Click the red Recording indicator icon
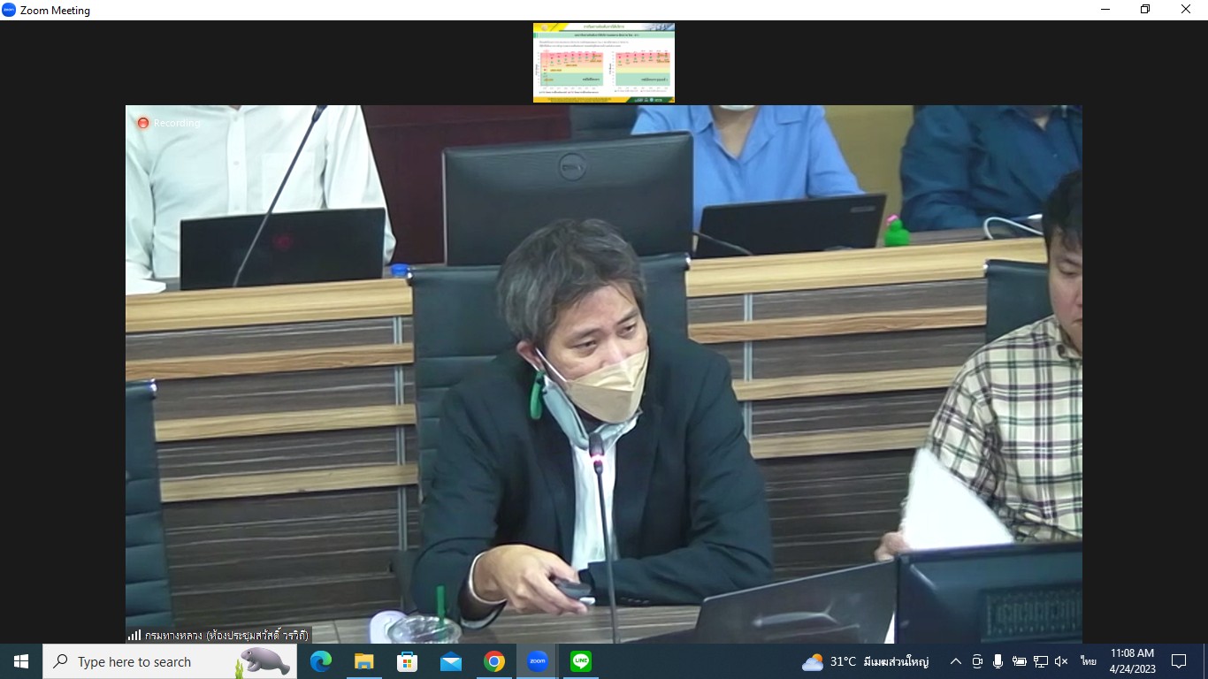This screenshot has height=679, width=1208. pos(143,123)
